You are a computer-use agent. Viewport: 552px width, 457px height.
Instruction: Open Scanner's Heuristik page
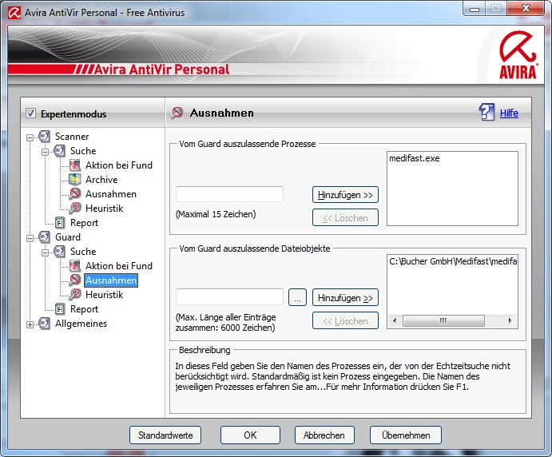pos(104,208)
